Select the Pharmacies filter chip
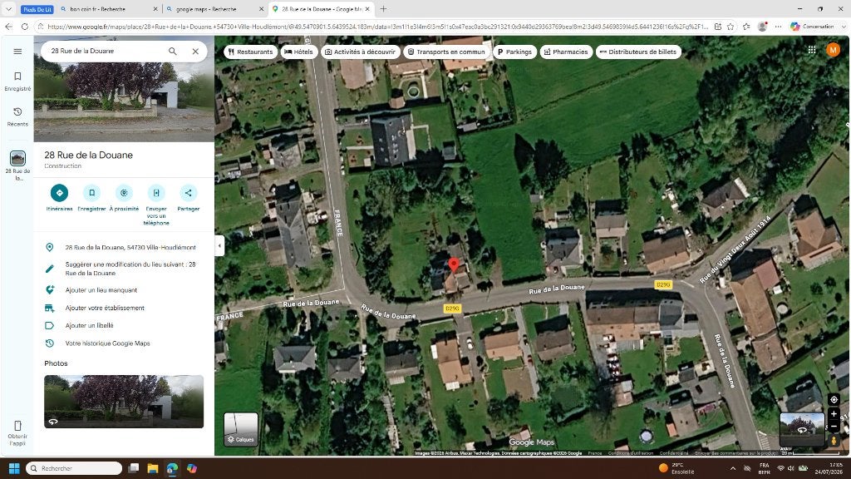Viewport: 851px width, 479px height. 565,52
